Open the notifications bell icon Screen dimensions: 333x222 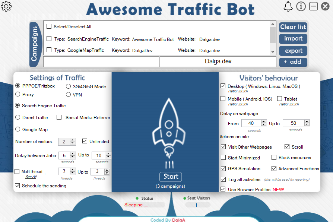coord(288,6)
